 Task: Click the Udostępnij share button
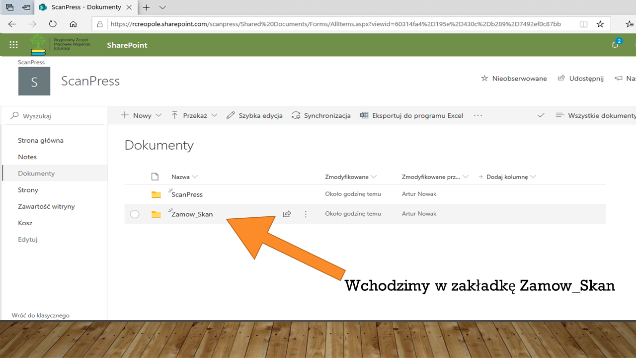580,79
